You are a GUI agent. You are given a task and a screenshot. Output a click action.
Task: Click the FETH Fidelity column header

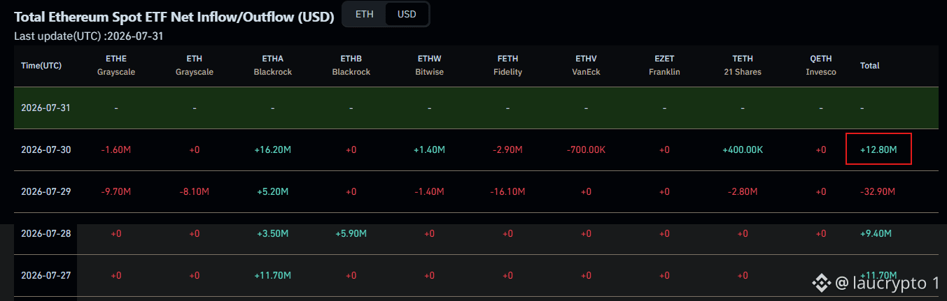click(508, 65)
